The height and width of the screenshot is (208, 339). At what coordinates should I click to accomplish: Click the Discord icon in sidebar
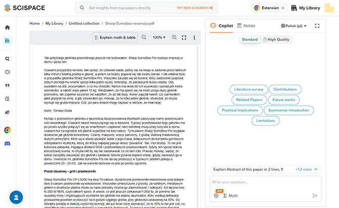[8, 144]
